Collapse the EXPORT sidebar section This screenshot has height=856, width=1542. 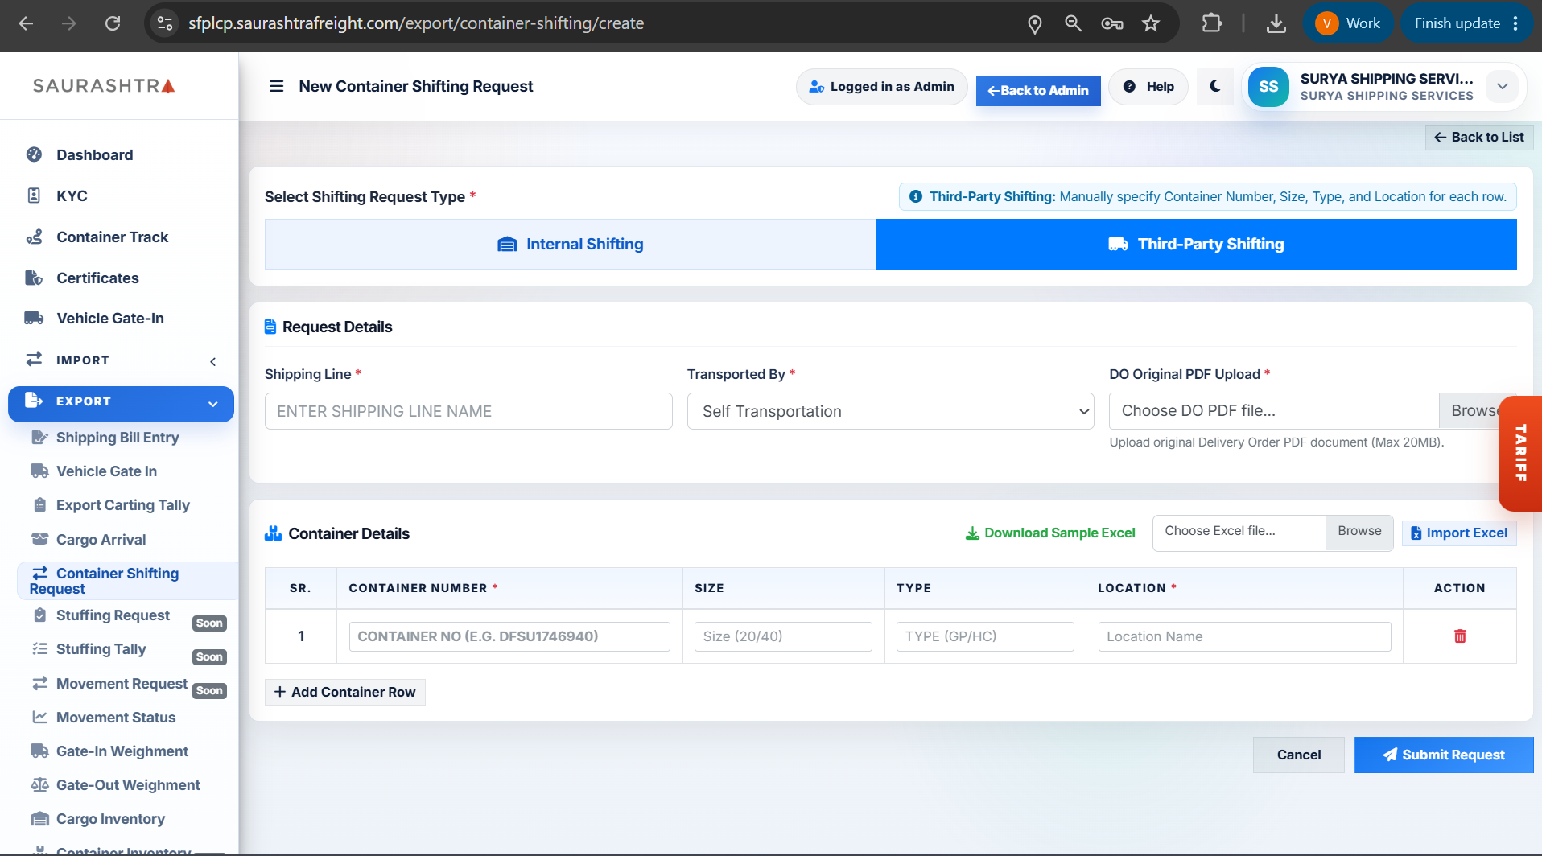121,403
